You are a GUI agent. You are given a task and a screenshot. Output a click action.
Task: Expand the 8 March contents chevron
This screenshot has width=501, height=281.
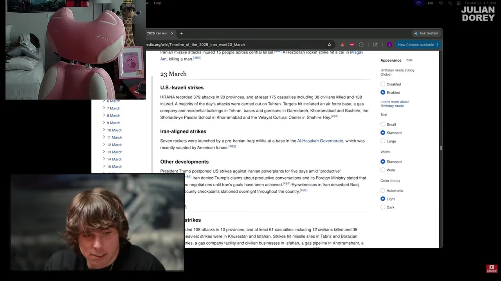tap(104, 116)
